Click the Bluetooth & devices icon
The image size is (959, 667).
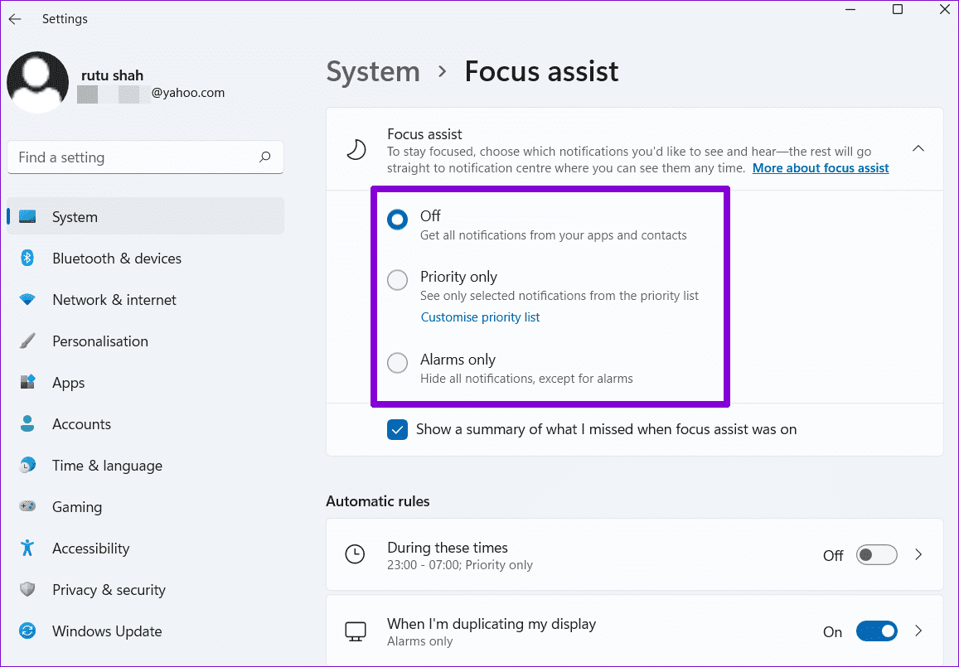click(x=27, y=258)
